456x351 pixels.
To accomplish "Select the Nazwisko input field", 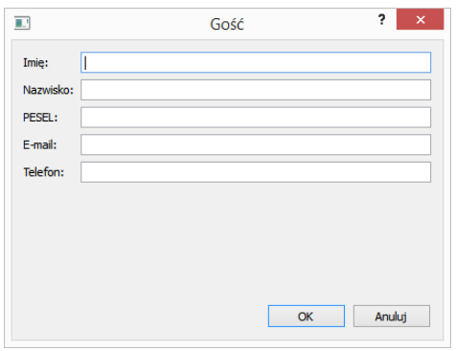I will coord(256,90).
